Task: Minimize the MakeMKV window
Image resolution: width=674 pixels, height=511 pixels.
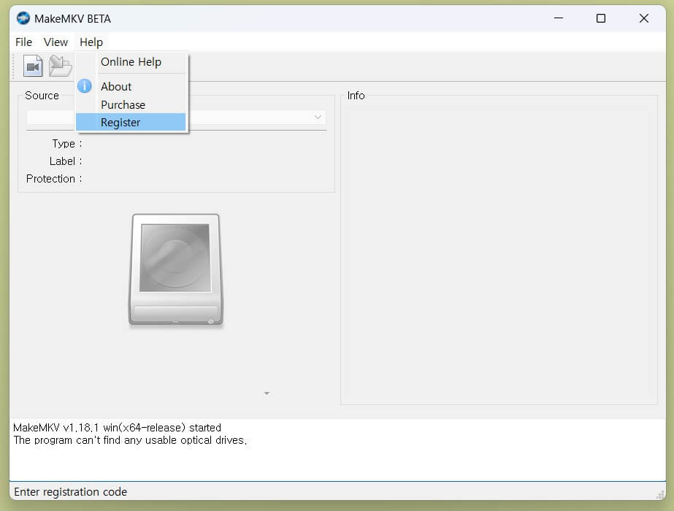Action: [559, 18]
